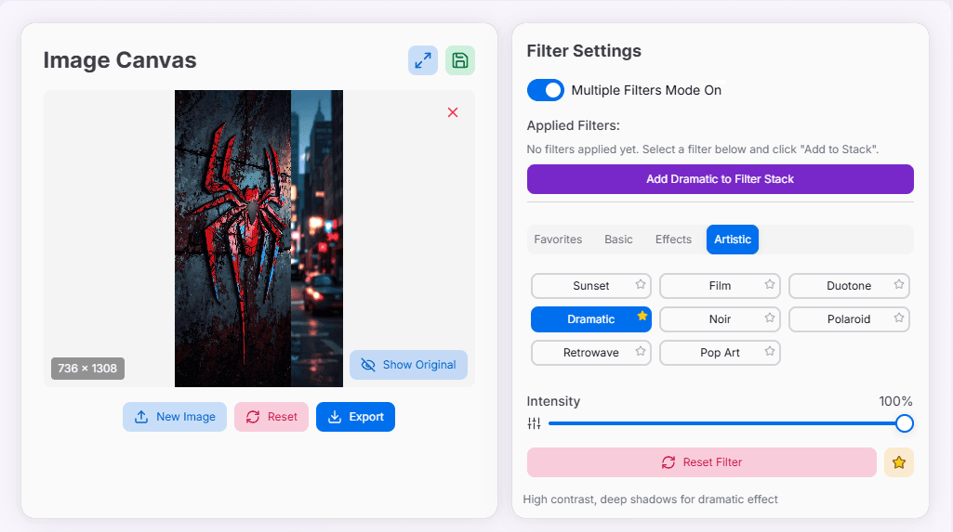
Task: Star the Noir filter
Action: coord(770,318)
